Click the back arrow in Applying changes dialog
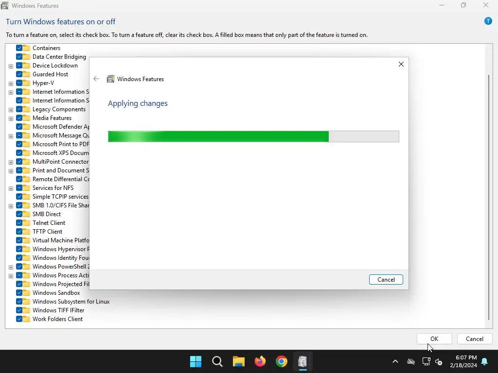Image resolution: width=498 pixels, height=373 pixels. tap(96, 79)
